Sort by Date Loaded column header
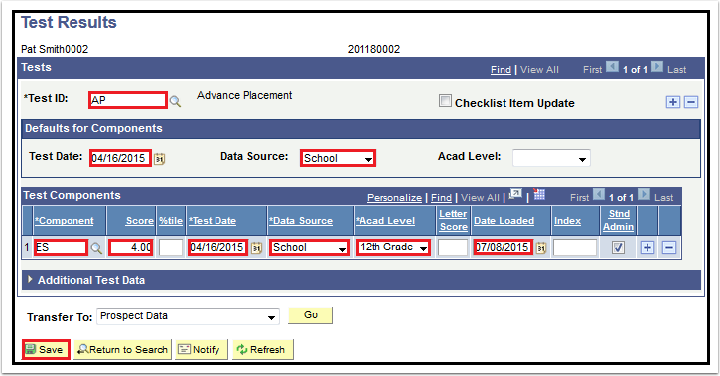The width and height of the screenshot is (720, 376). point(504,221)
